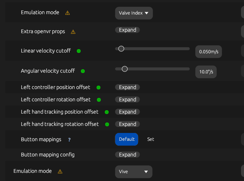The image size is (244, 181).
Task: Select Default for Button mappings
Action: [127, 139]
